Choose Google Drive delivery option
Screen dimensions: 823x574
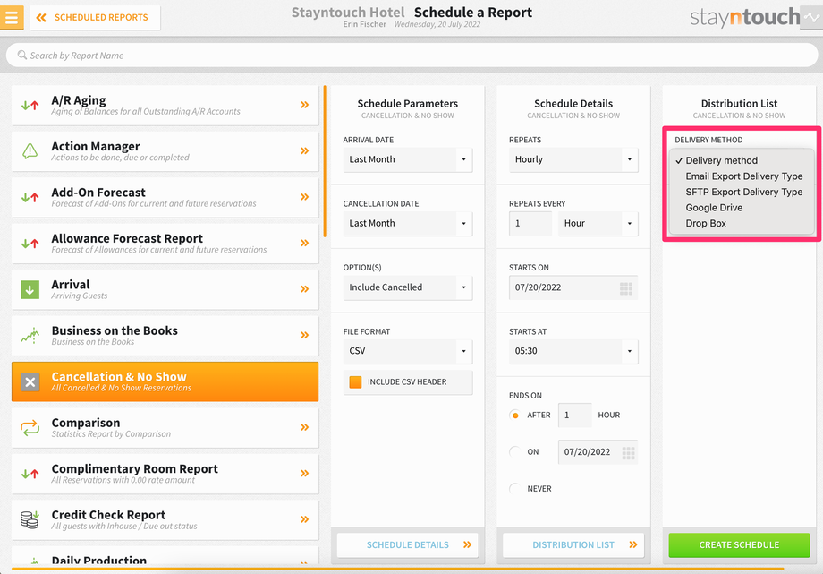tap(742, 208)
